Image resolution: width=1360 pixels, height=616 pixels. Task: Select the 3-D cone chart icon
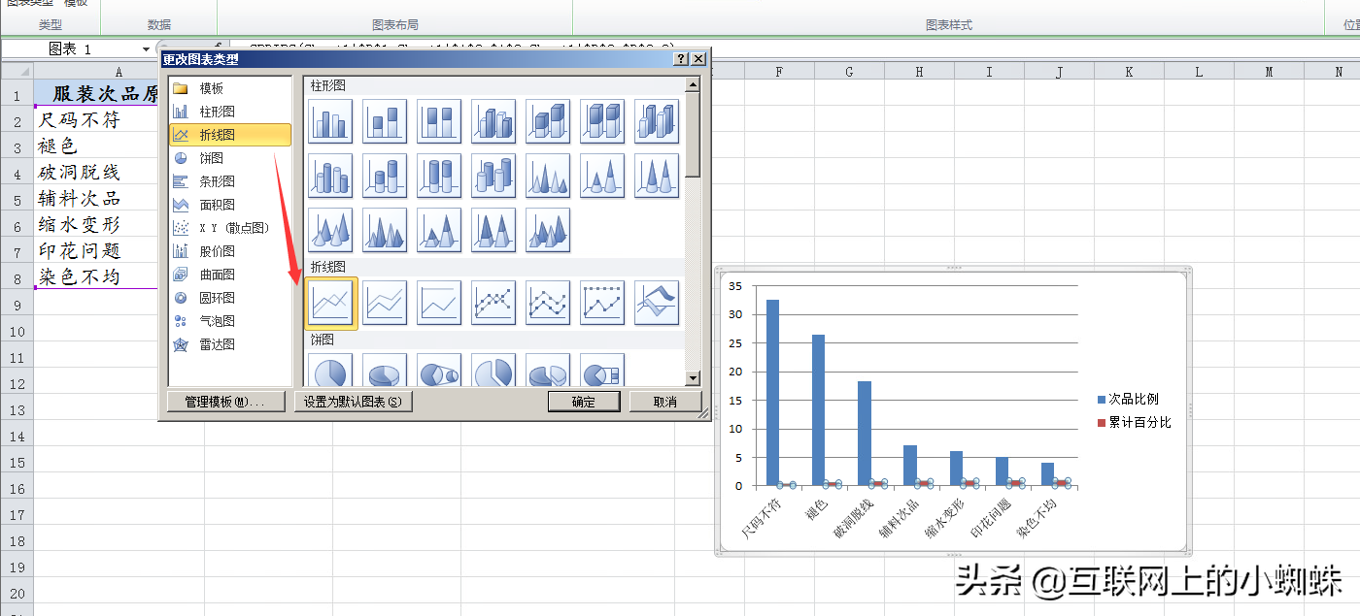pyautogui.click(x=330, y=230)
